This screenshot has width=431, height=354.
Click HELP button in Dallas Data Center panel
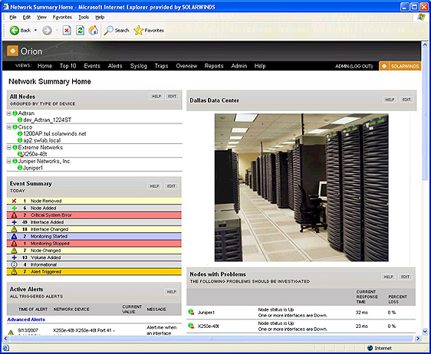coord(390,100)
